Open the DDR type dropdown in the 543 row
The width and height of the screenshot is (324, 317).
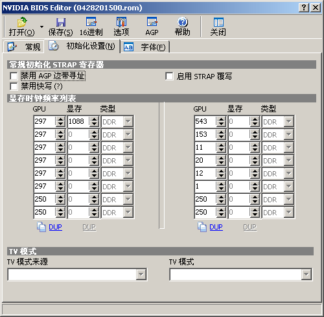[289, 121]
